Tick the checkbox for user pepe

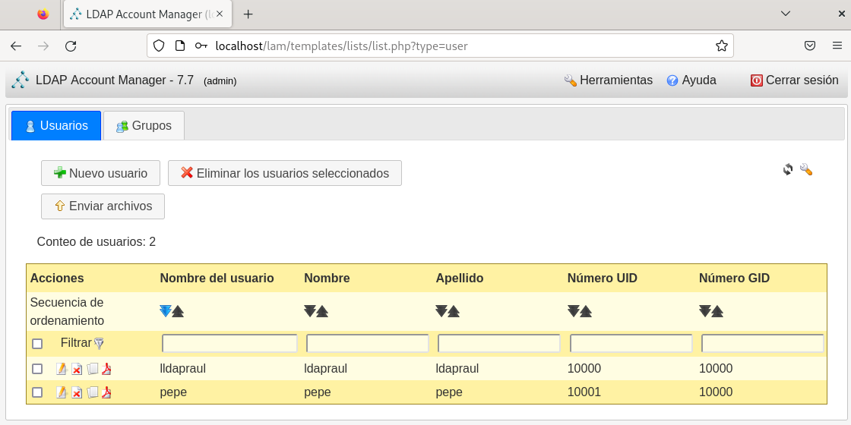(x=37, y=392)
